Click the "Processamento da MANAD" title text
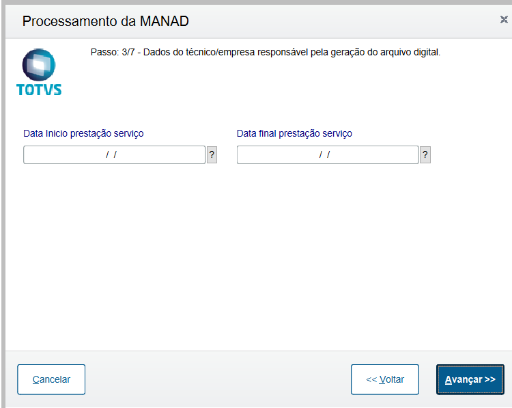 click(105, 21)
